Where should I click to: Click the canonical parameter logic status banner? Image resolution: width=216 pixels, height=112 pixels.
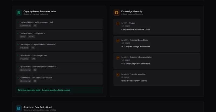click(x=59, y=90)
